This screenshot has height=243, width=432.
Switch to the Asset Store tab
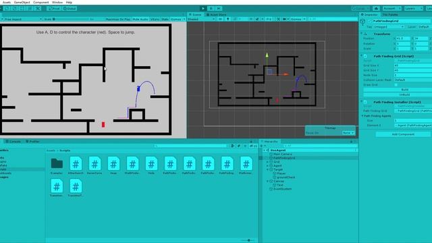click(217, 15)
